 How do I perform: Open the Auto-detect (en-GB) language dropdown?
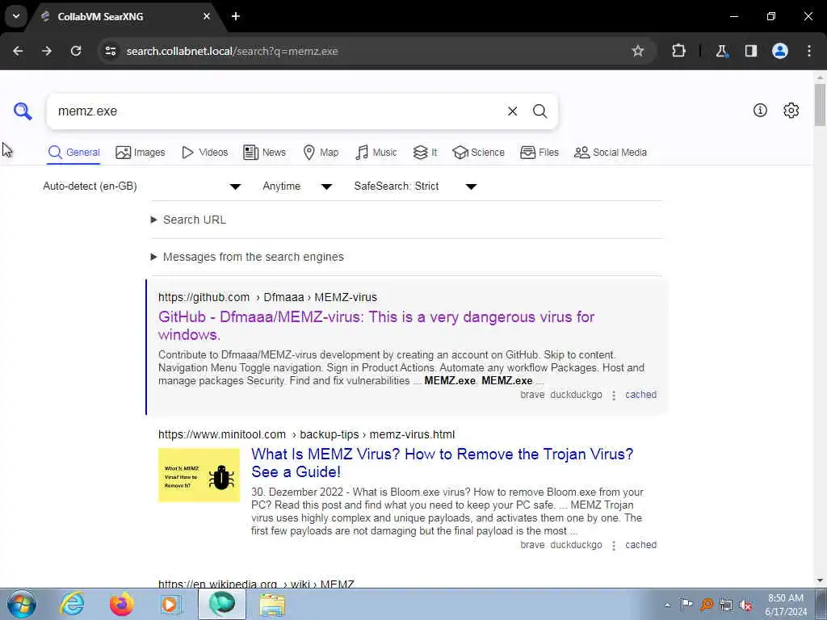point(142,186)
